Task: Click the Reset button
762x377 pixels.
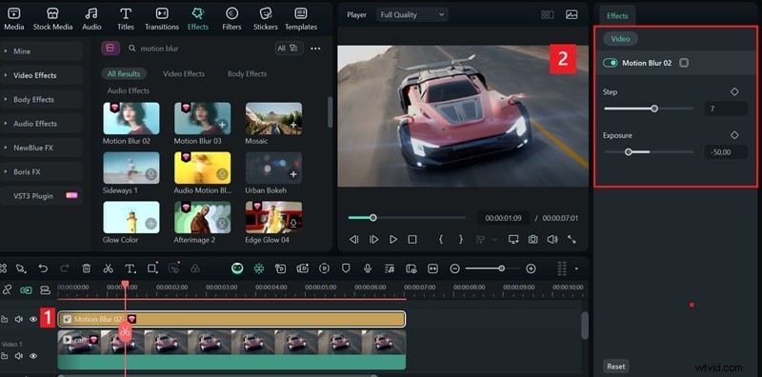Action: tap(615, 367)
